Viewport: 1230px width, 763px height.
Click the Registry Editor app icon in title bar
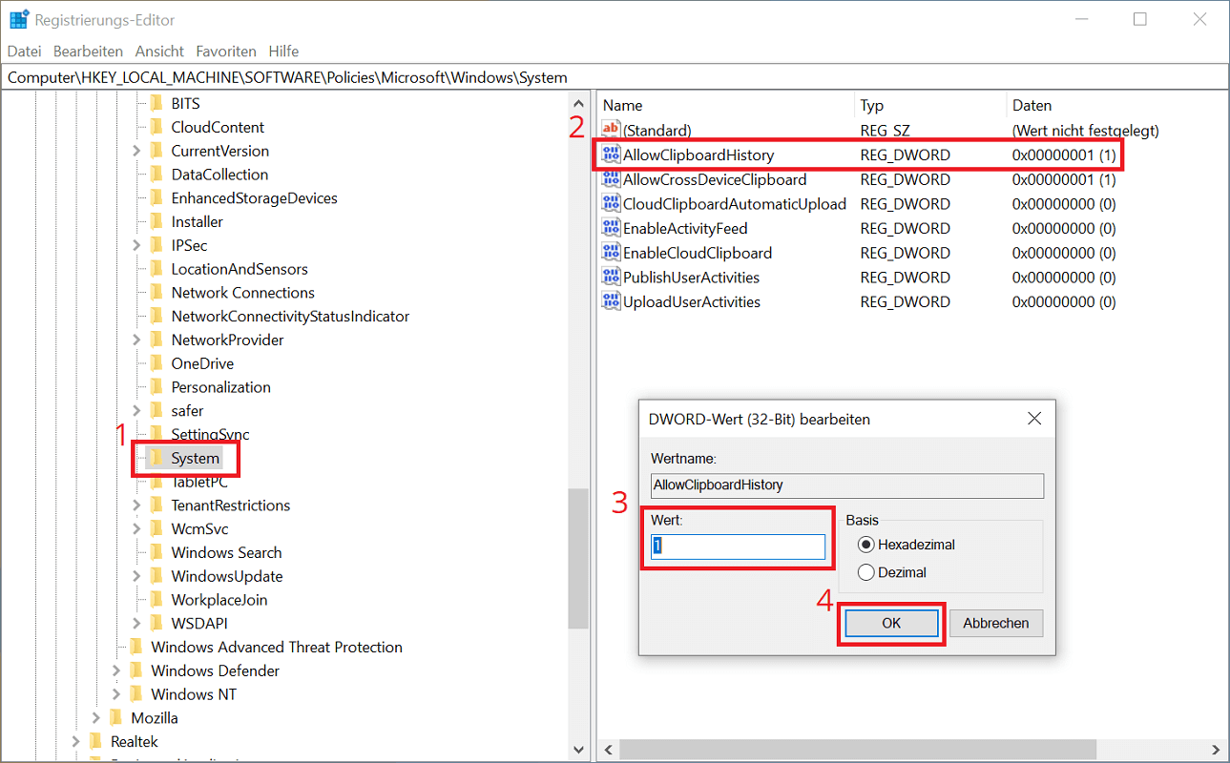click(x=18, y=19)
